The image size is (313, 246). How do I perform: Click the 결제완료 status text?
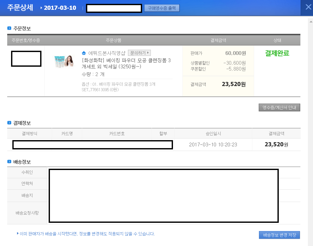[x=277, y=53]
